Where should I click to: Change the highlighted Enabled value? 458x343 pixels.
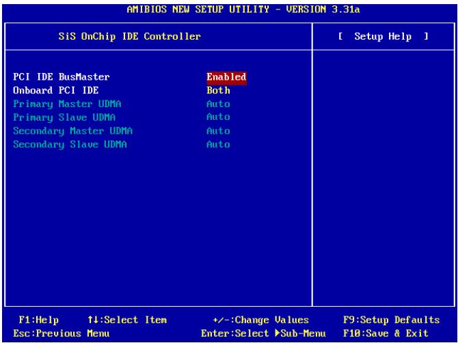point(226,77)
